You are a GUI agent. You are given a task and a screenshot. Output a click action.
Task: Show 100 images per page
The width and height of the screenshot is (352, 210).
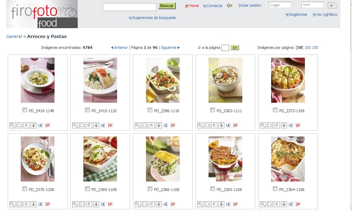308,47
